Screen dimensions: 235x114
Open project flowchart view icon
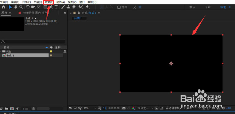[65, 52]
